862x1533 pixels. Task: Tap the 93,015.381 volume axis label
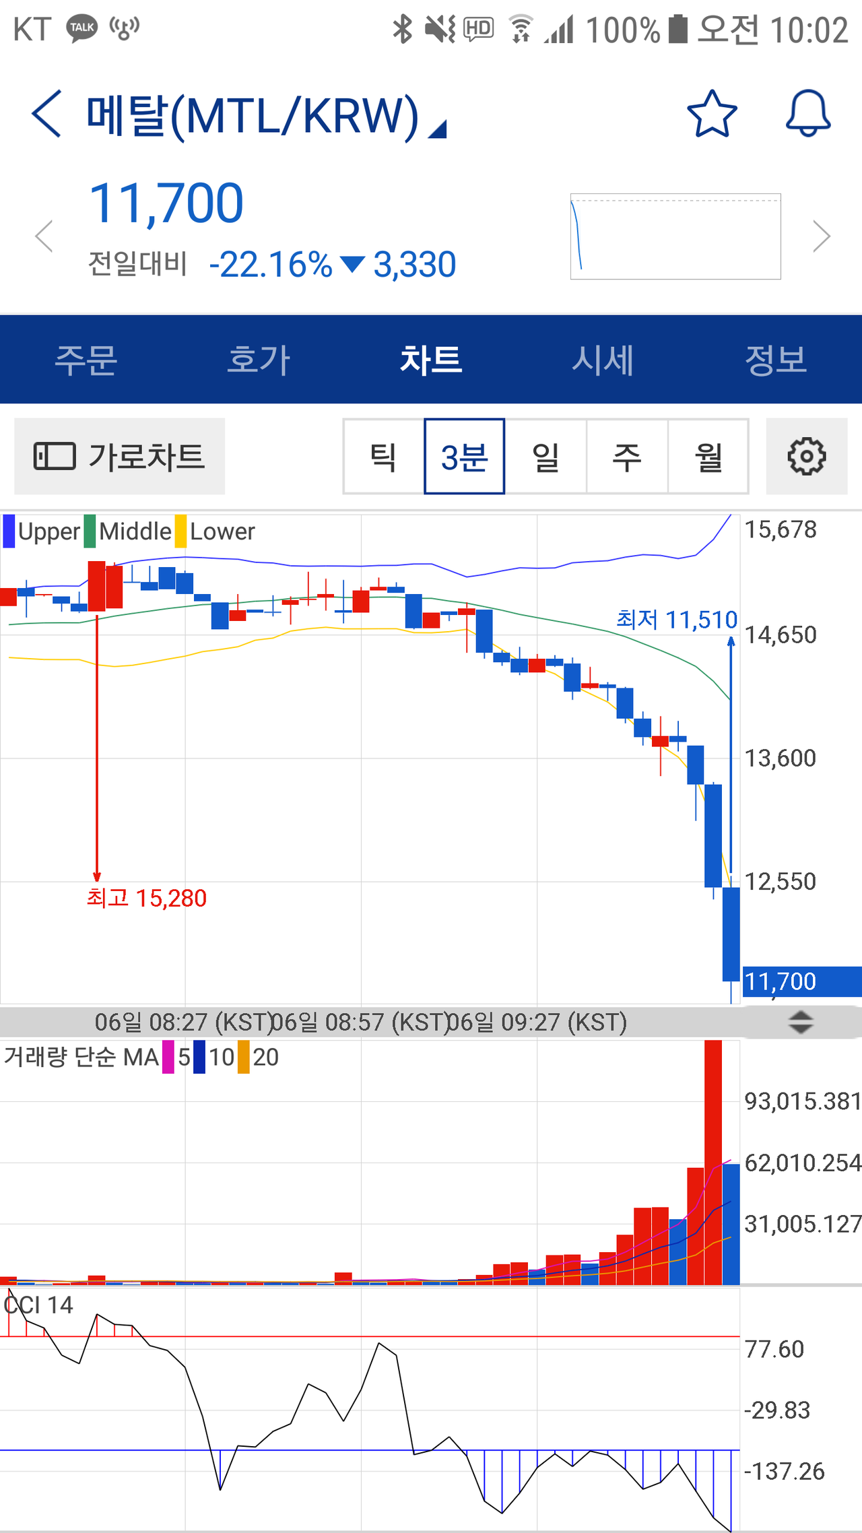point(803,1101)
